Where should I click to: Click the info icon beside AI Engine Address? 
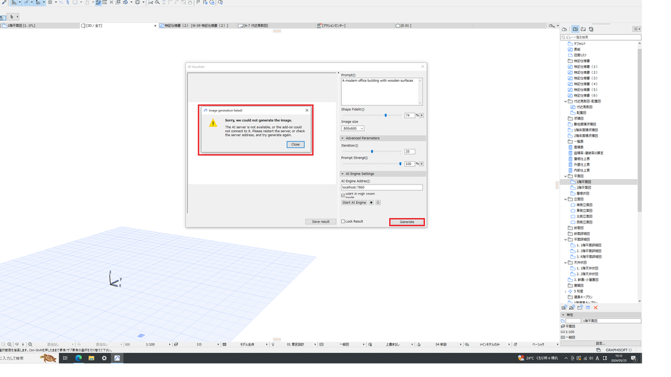coord(369,181)
